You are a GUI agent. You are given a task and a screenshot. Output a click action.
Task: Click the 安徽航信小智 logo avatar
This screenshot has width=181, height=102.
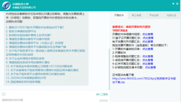6,6
